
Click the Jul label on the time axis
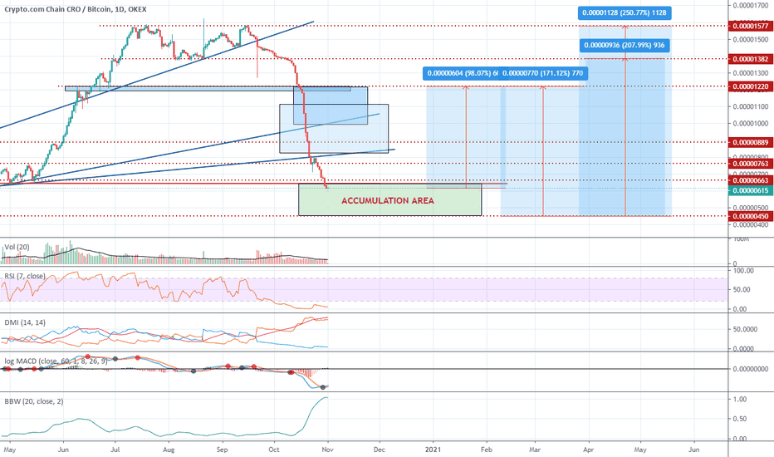[x=115, y=450]
